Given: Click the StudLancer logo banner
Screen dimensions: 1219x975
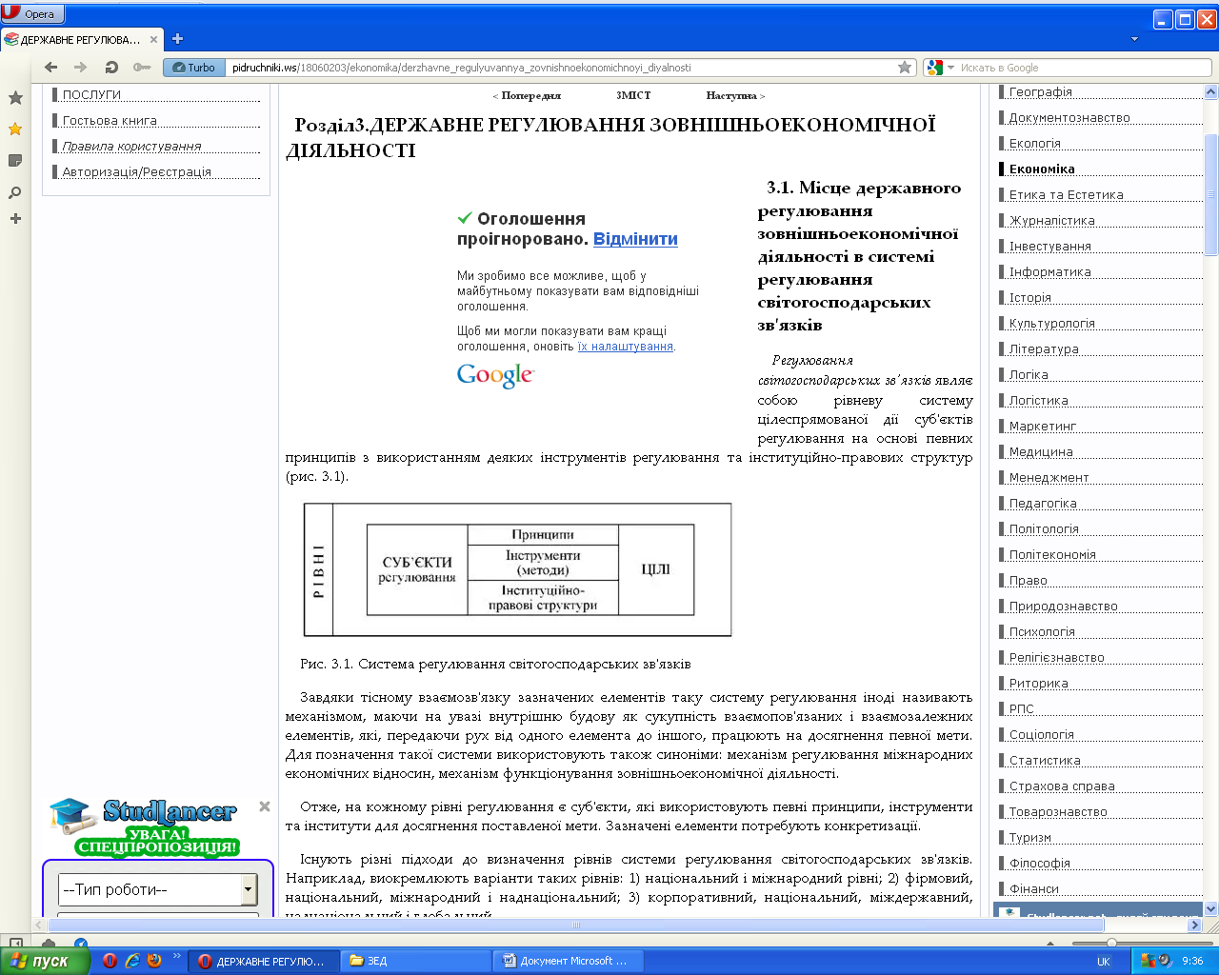Looking at the screenshot, I should click(x=144, y=826).
